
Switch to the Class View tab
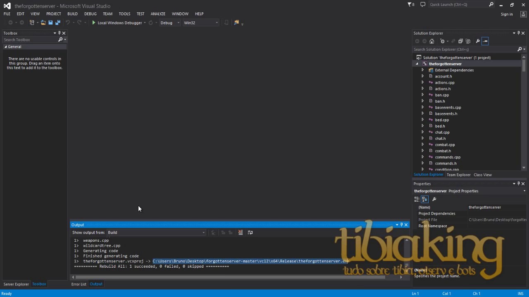click(483, 175)
